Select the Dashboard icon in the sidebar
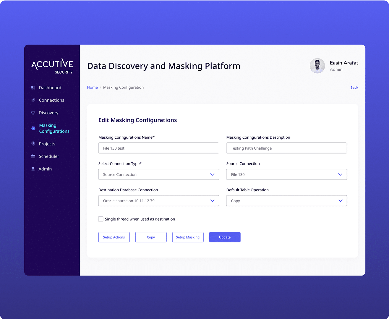Screen dimensions: 389x319 coord(33,88)
